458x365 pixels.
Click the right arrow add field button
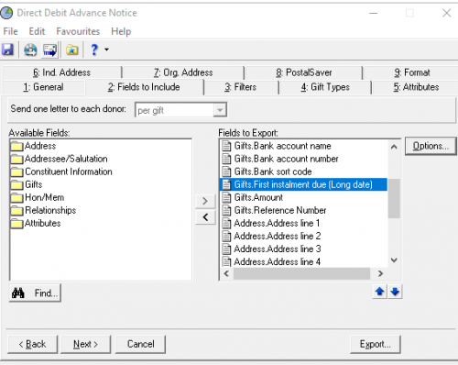click(x=205, y=201)
